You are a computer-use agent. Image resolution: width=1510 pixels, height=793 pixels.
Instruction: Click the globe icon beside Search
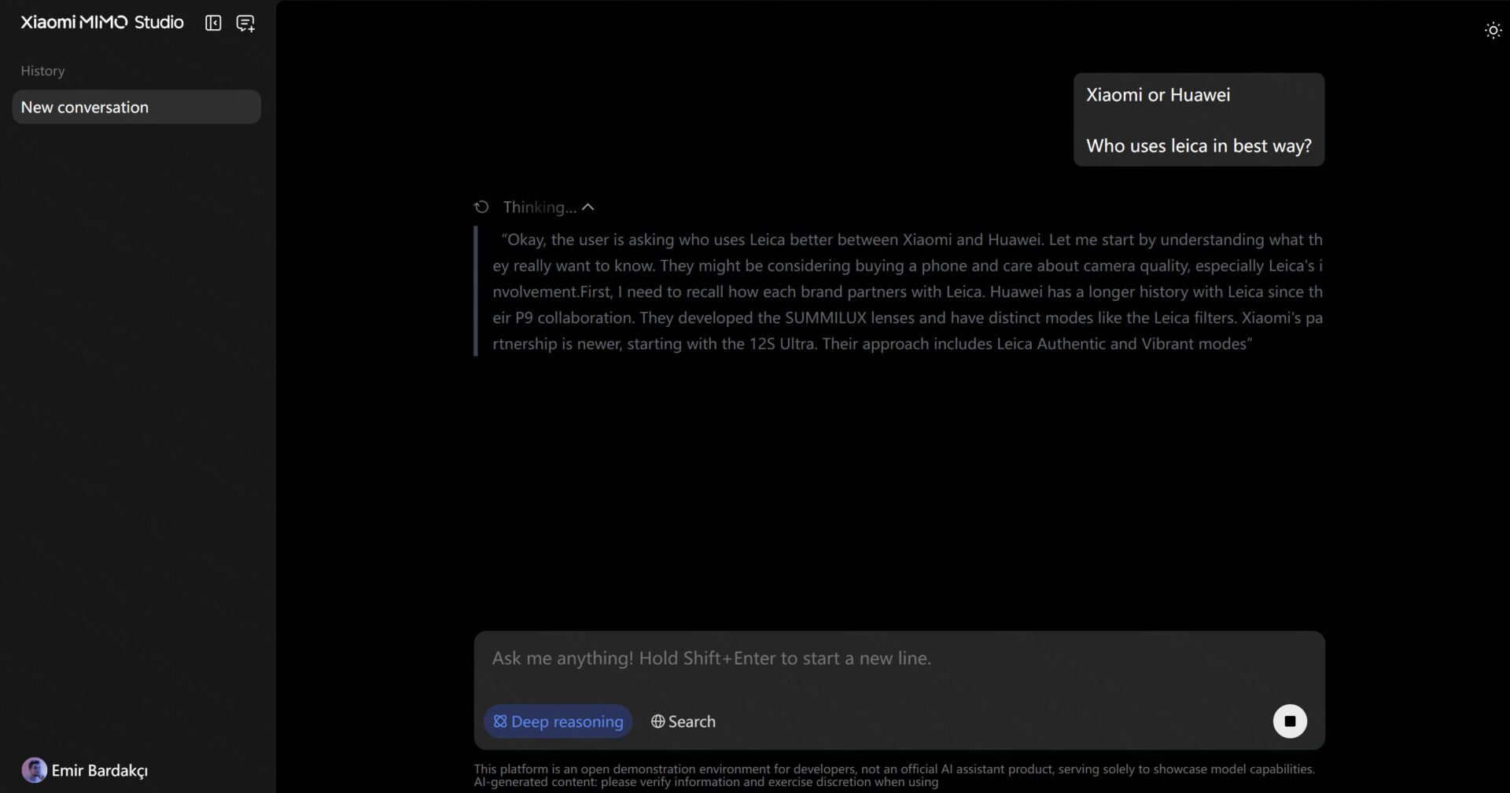657,721
